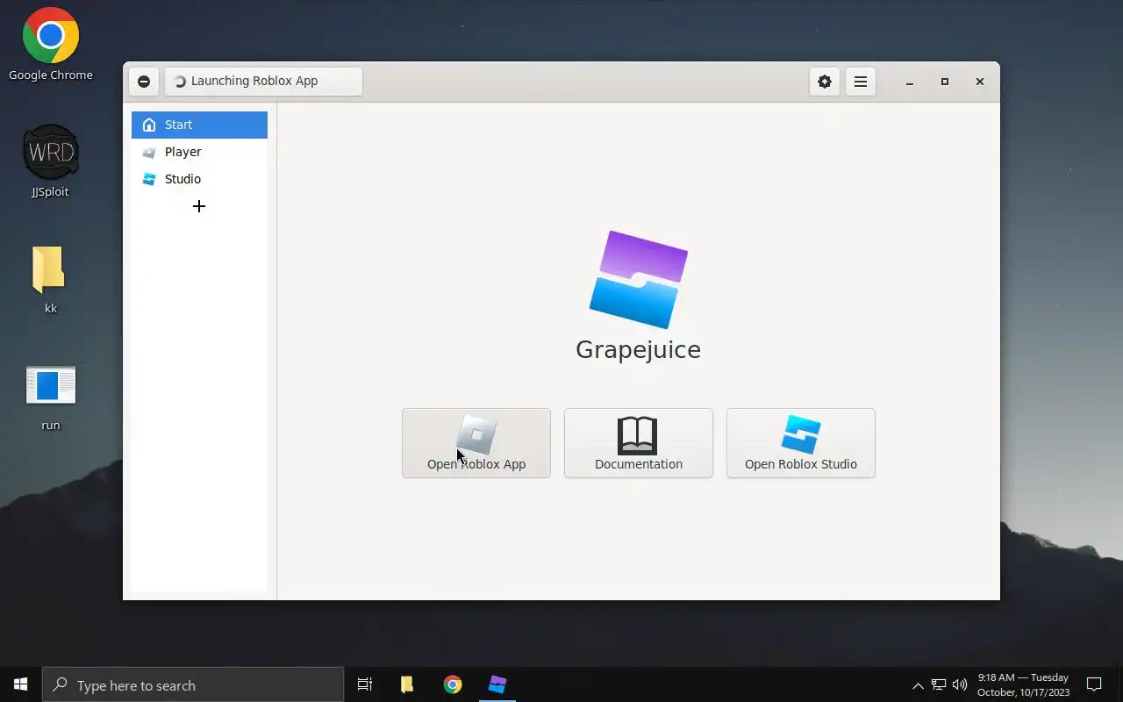The image size is (1123, 702).
Task: Minimize the Grapejuice window
Action: point(910,82)
